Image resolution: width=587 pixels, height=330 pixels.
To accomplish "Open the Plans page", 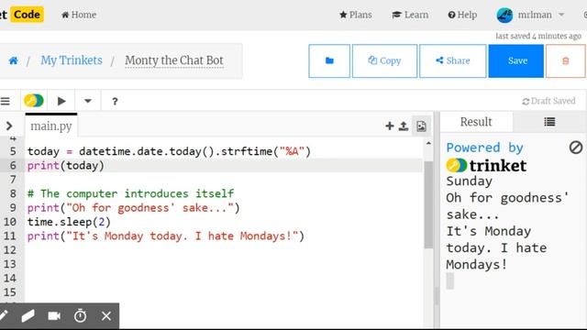I will coord(355,15).
